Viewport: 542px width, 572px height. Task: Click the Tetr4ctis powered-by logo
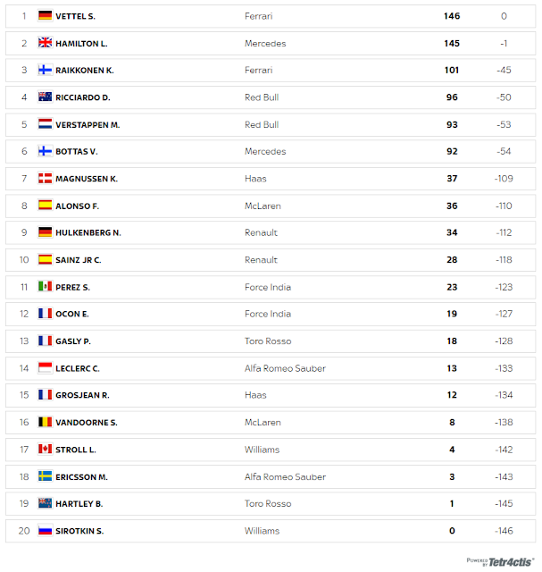(x=500, y=562)
